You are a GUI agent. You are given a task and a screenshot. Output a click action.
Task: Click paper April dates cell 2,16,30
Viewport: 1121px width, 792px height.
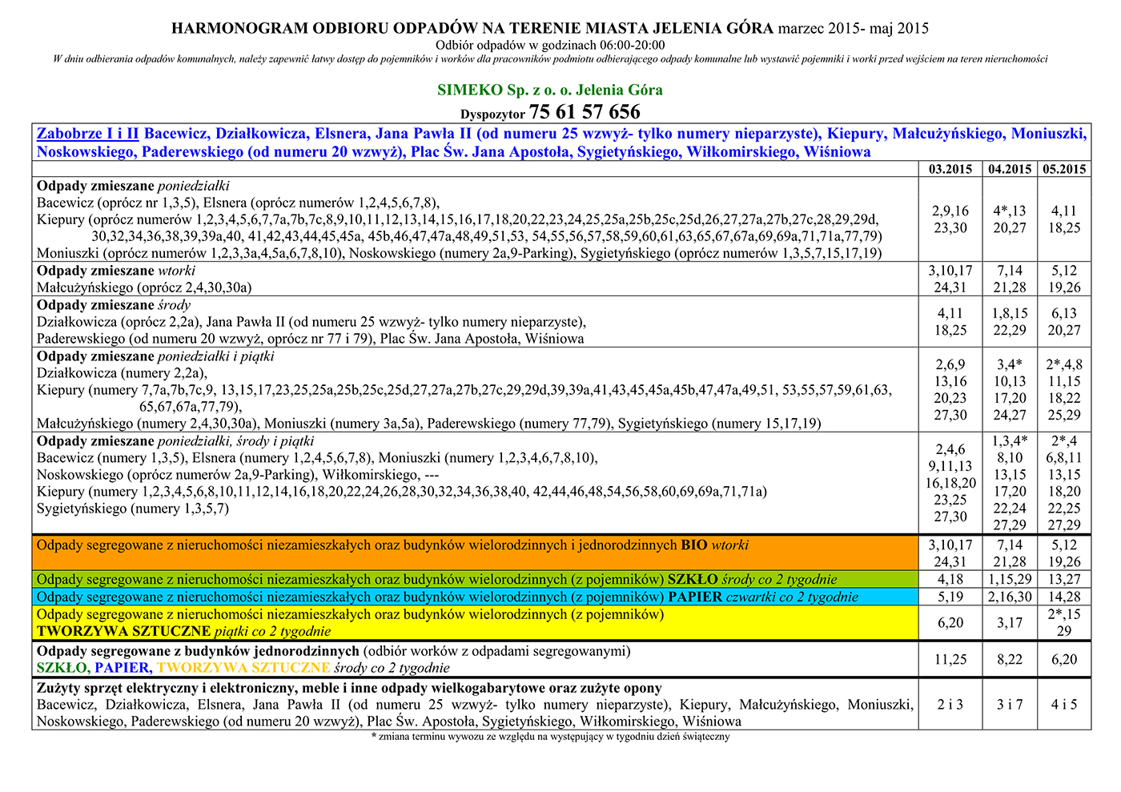[x=1010, y=597]
